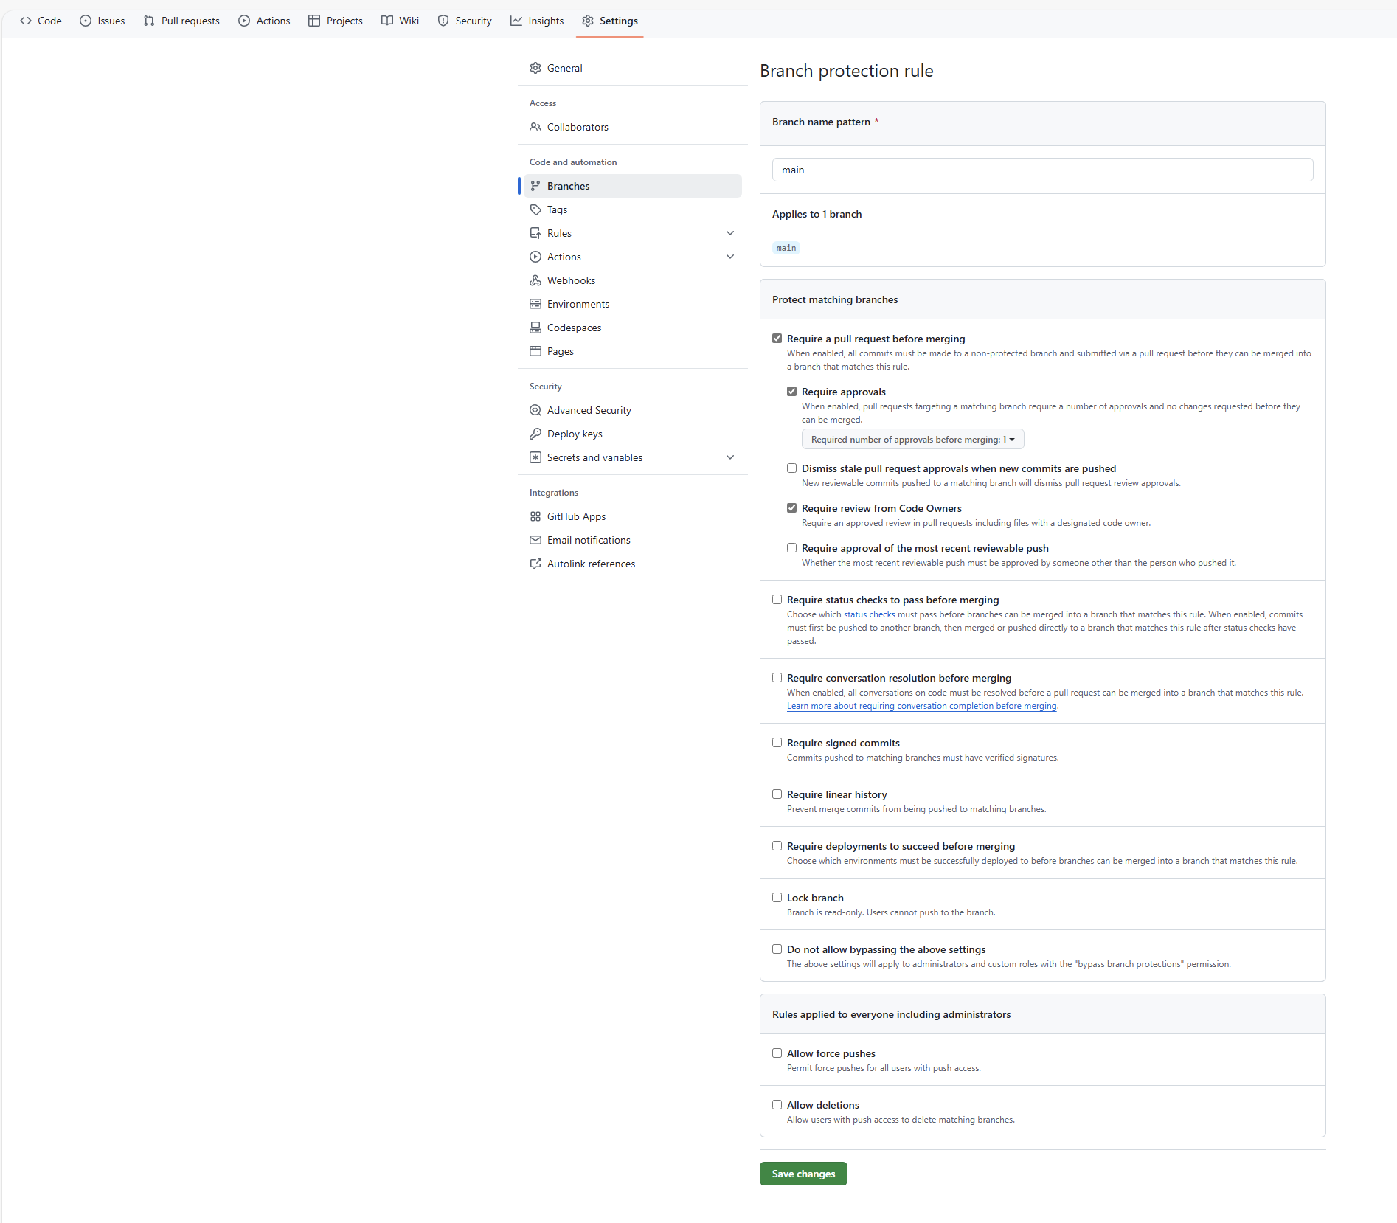Click the Pull requests icon
The width and height of the screenshot is (1397, 1223).
[149, 21]
